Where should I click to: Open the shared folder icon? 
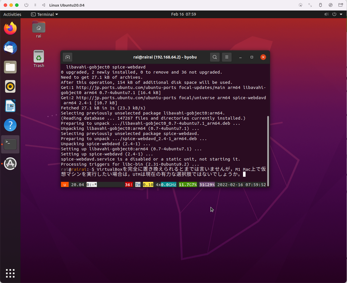340,5
